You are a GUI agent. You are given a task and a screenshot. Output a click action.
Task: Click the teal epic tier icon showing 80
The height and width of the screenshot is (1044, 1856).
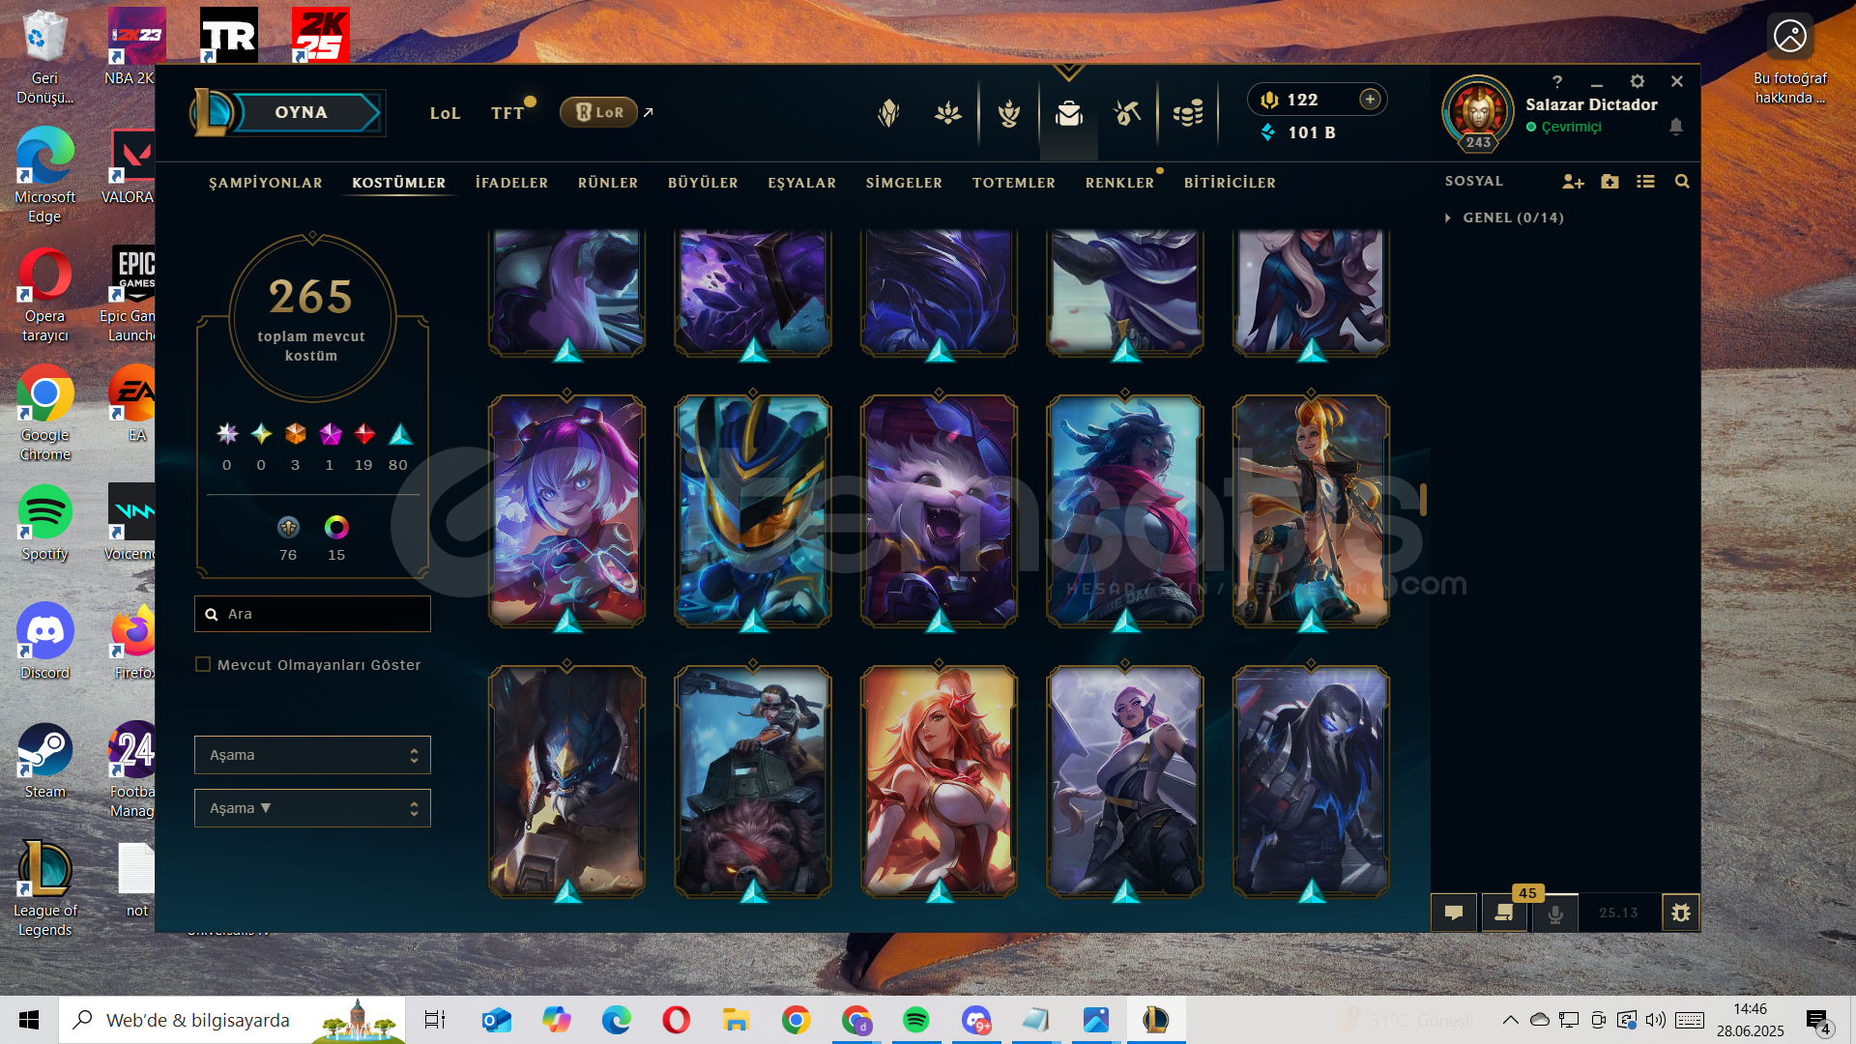tap(400, 434)
